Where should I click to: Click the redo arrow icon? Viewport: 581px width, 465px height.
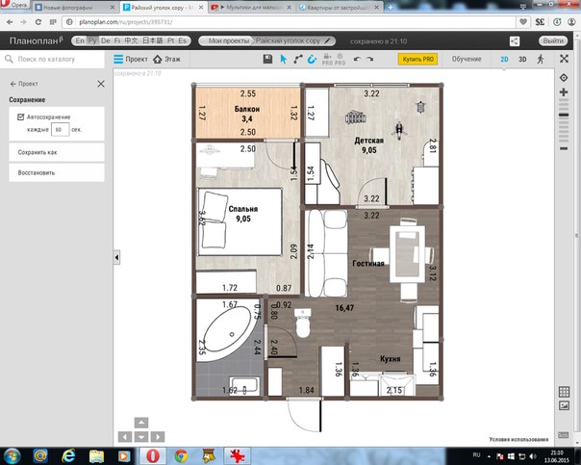click(x=370, y=59)
